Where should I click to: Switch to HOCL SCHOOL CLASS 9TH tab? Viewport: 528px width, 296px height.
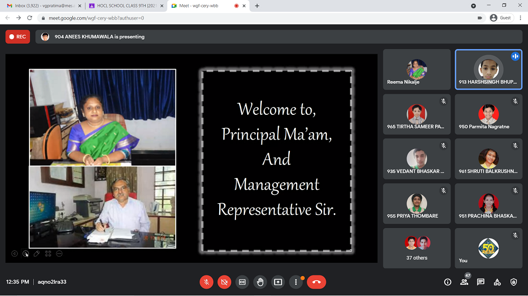(x=127, y=6)
